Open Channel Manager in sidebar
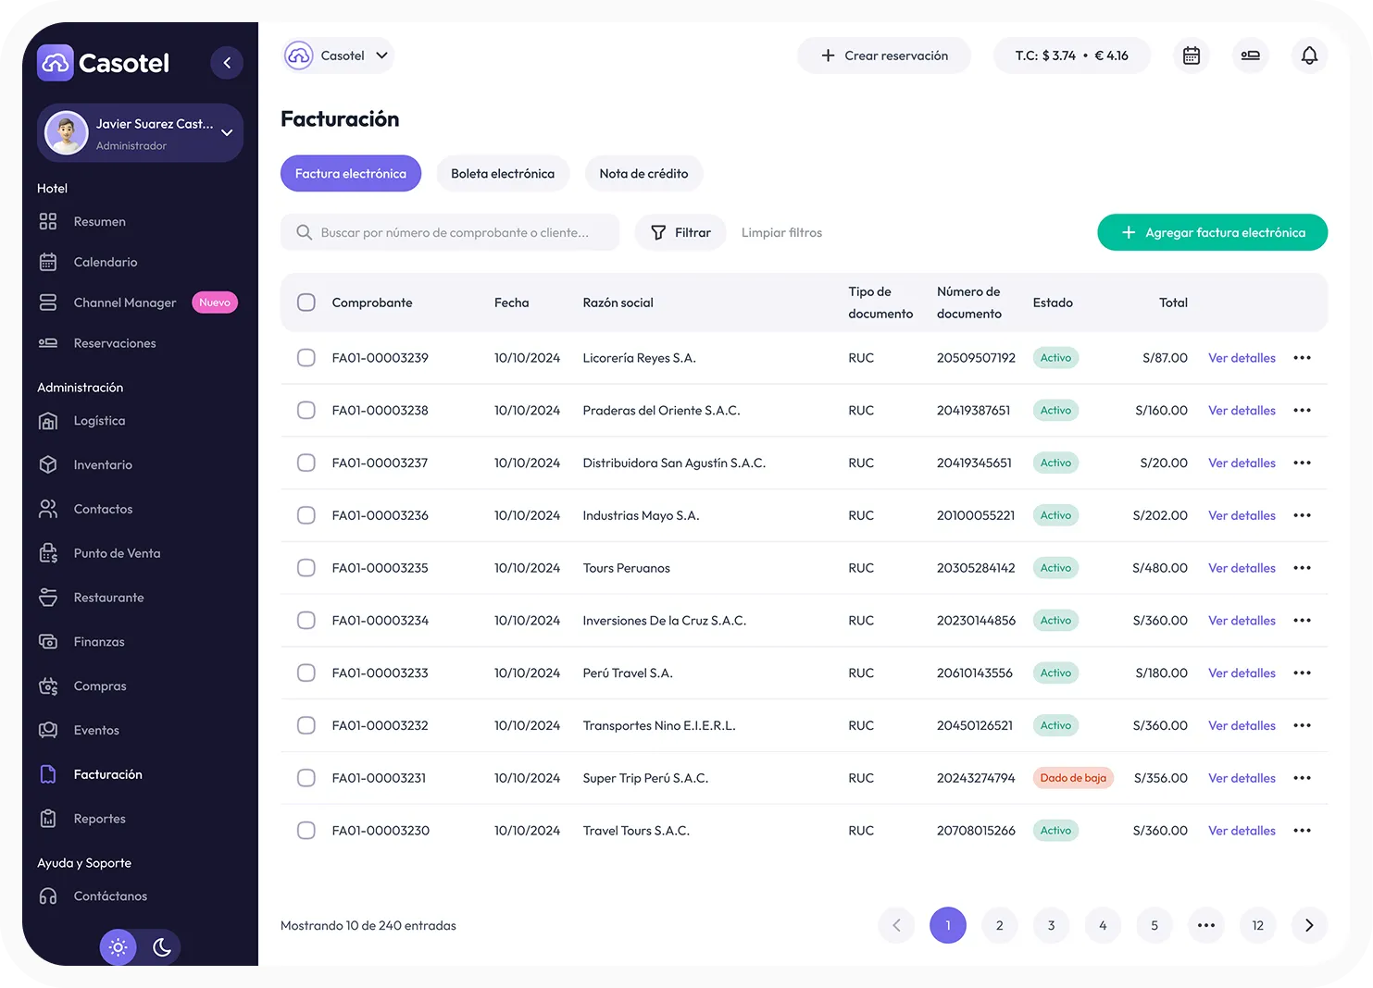Viewport: 1373px width, 988px height. click(124, 303)
